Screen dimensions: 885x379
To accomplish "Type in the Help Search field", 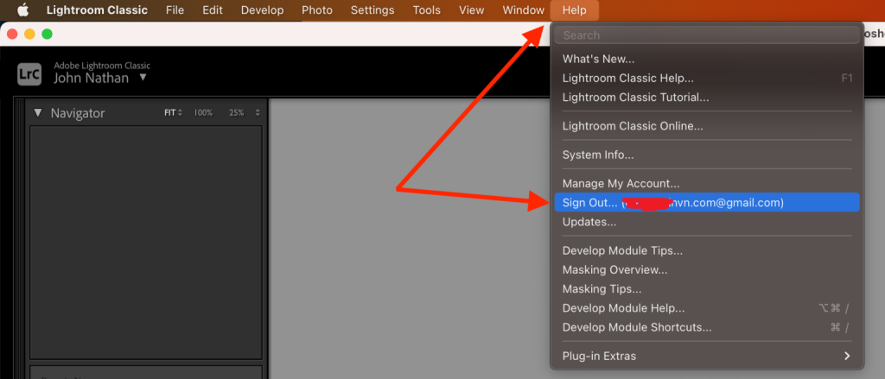I will 706,35.
